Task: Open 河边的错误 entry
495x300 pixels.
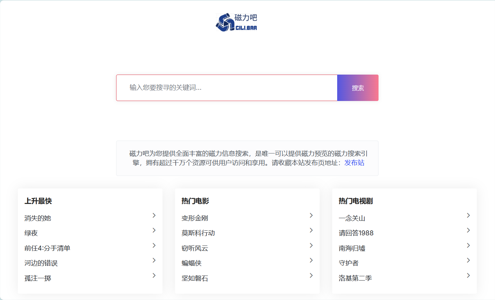Action: click(x=41, y=263)
